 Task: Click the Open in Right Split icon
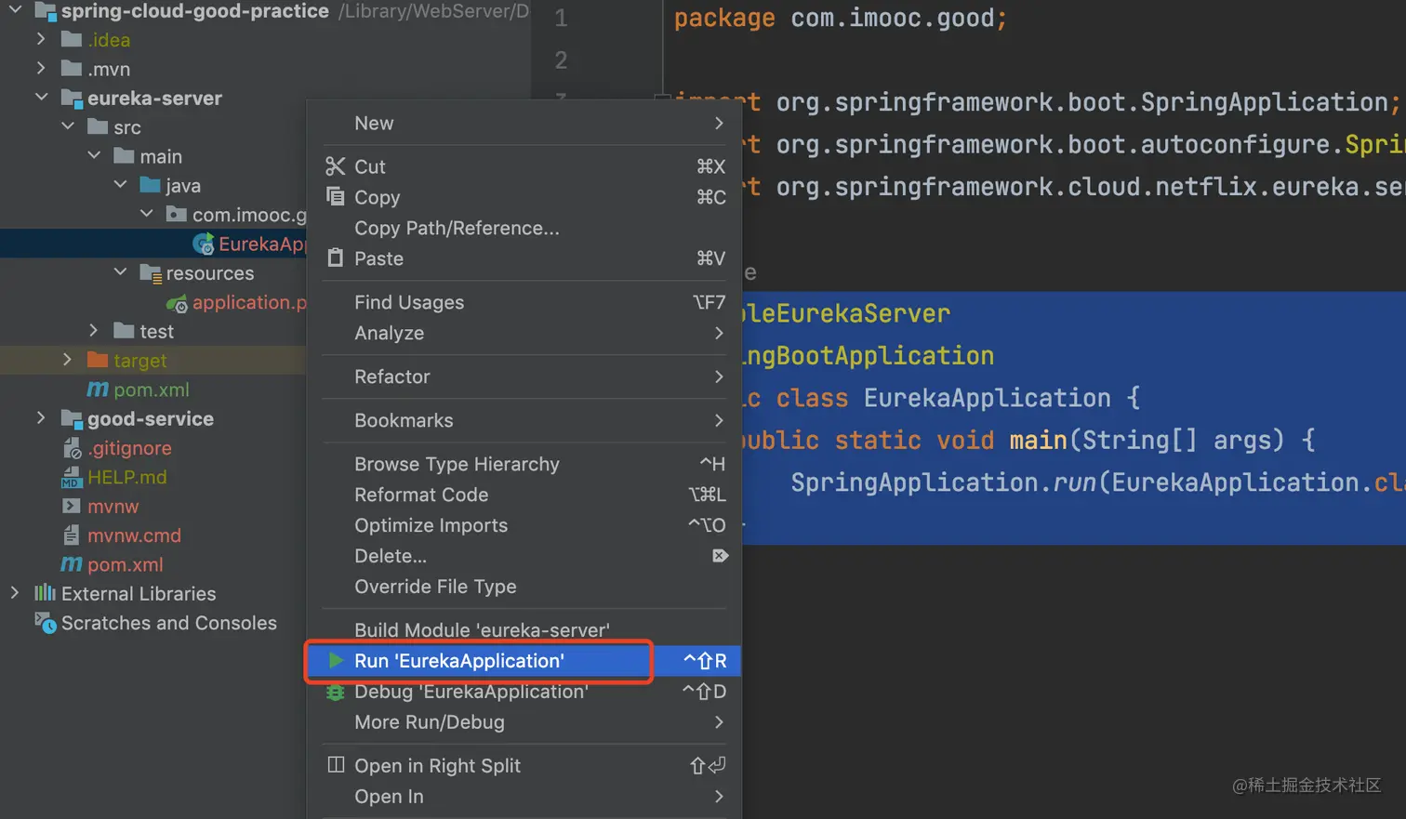click(x=336, y=765)
